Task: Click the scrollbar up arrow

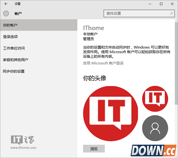Action: pos(176,21)
